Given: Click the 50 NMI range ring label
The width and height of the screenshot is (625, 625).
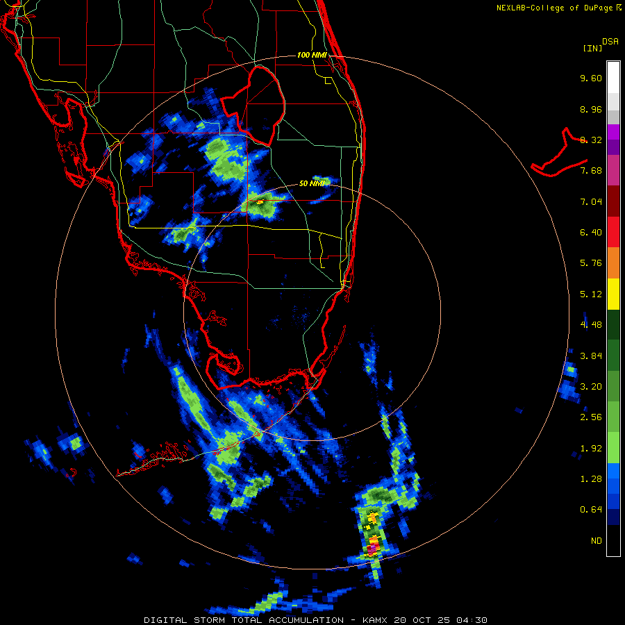Looking at the screenshot, I should pos(312,183).
